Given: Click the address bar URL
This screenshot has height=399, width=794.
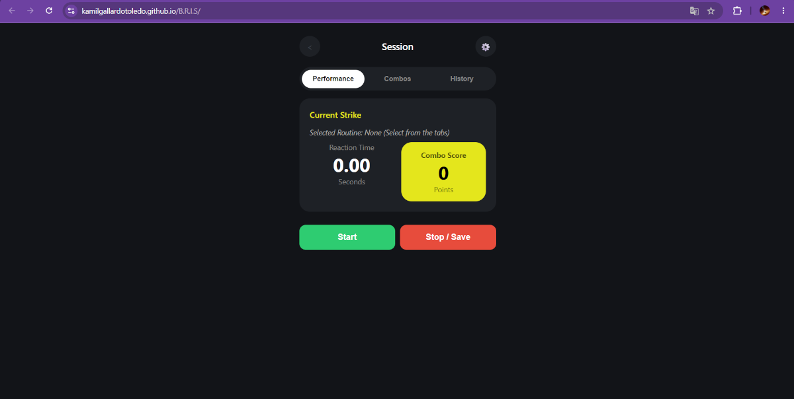Looking at the screenshot, I should point(140,11).
